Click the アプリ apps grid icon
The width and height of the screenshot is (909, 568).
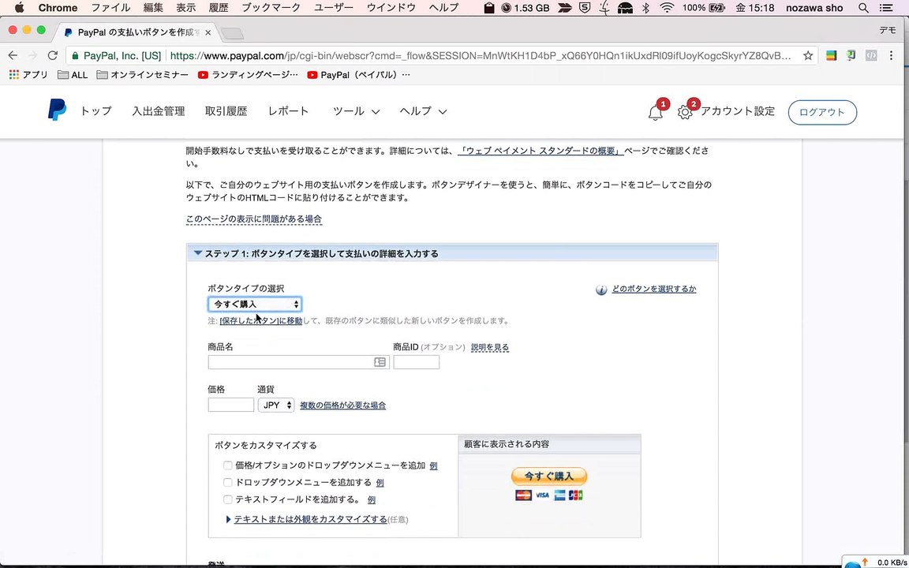(14, 75)
